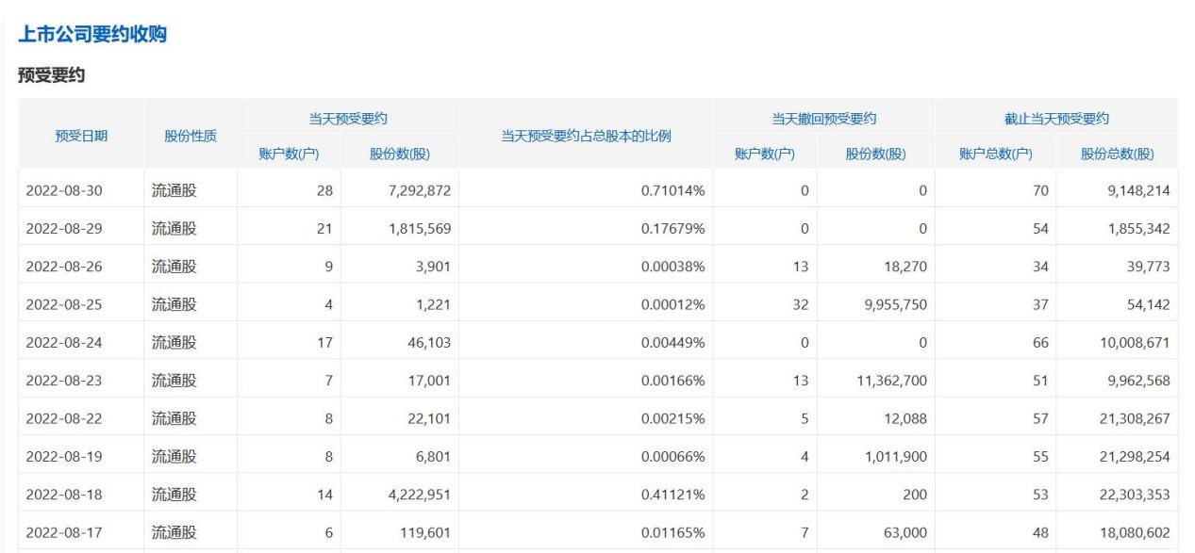
Task: Click the 账户总数(户) sub-header
Action: pyautogui.click(x=995, y=154)
